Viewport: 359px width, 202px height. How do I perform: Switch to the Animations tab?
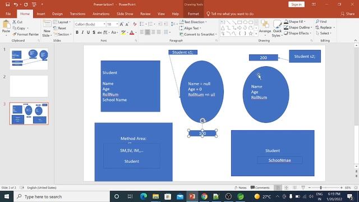click(x=101, y=13)
